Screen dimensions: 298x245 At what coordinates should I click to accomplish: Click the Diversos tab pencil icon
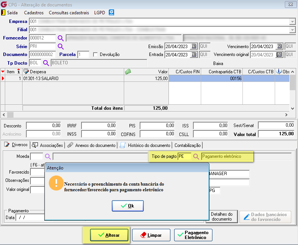pyautogui.click(x=7, y=145)
